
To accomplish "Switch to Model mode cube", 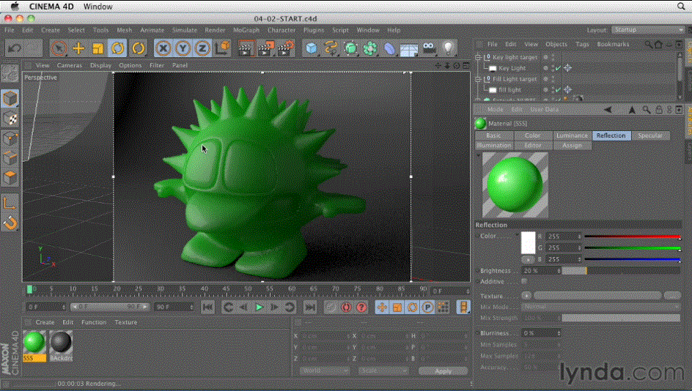I will click(10, 98).
